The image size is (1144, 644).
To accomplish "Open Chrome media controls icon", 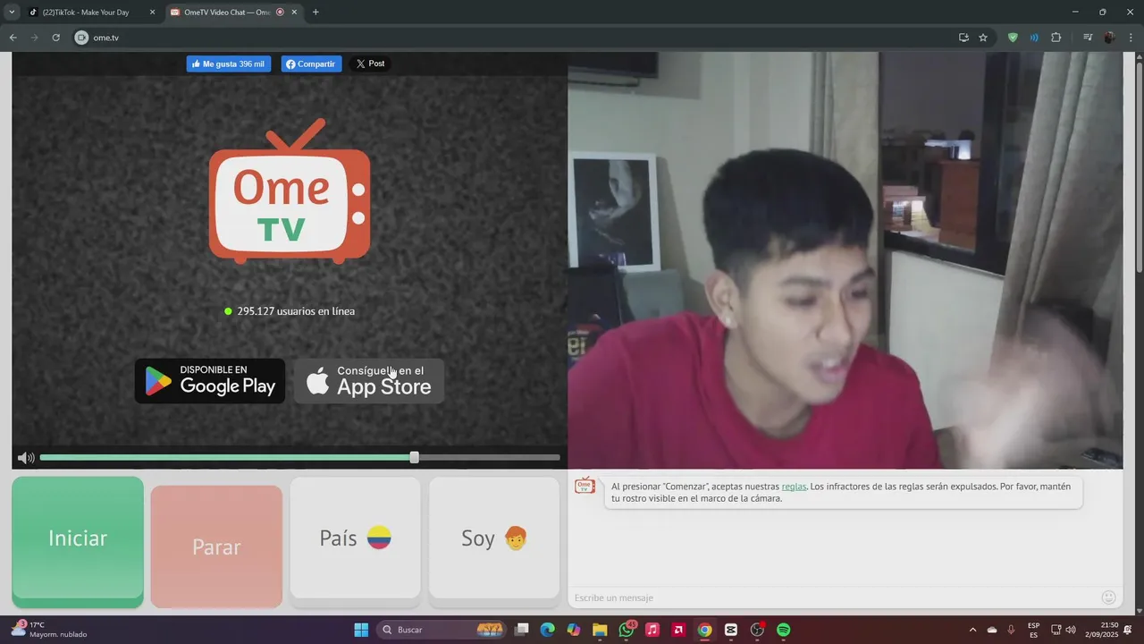I will 1088,38.
